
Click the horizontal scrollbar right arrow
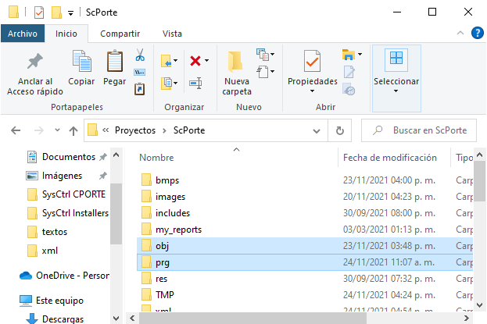pyautogui.click(x=467, y=318)
